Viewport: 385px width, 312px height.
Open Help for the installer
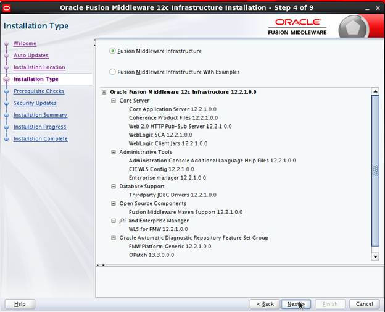click(x=20, y=304)
